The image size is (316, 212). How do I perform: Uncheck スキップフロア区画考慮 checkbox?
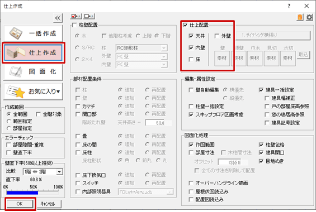coord(191,114)
